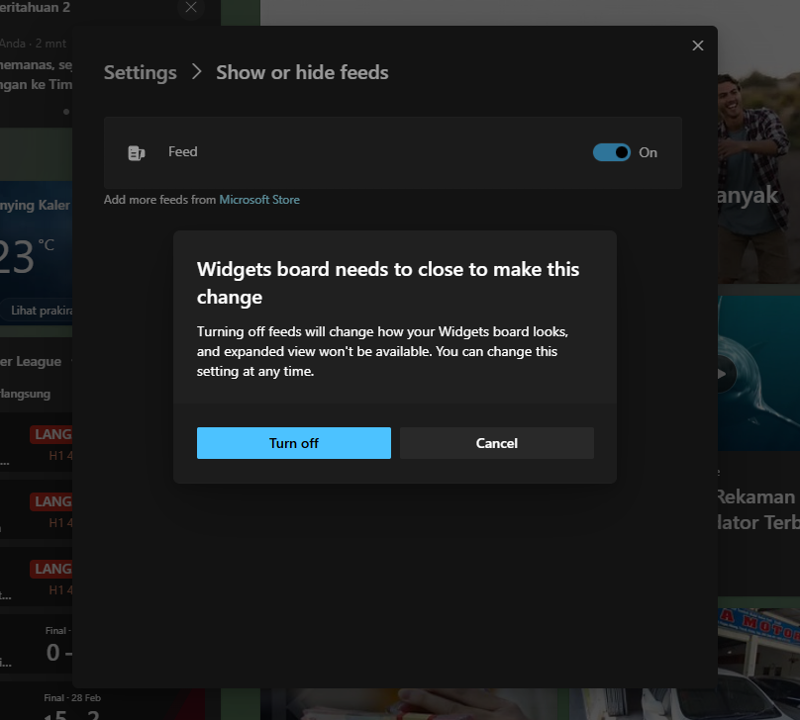Viewport: 800px width, 720px height.
Task: Click the chevron between Settings and feeds
Action: coord(195,72)
